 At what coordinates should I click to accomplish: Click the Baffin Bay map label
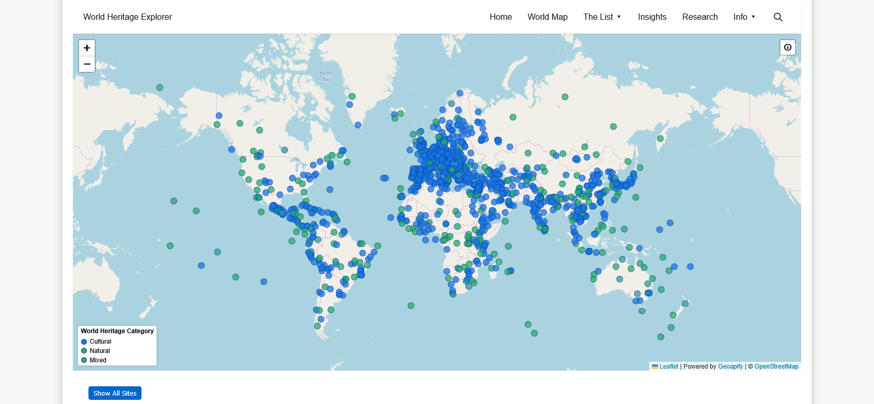tap(326, 76)
